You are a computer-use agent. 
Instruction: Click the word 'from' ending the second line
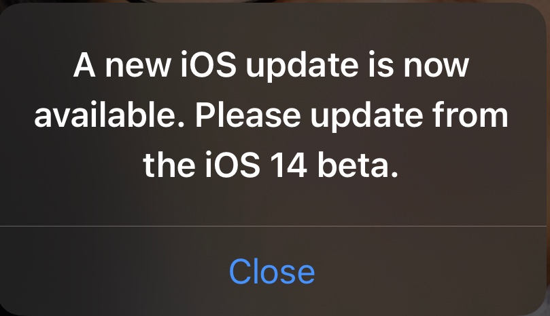click(x=470, y=115)
